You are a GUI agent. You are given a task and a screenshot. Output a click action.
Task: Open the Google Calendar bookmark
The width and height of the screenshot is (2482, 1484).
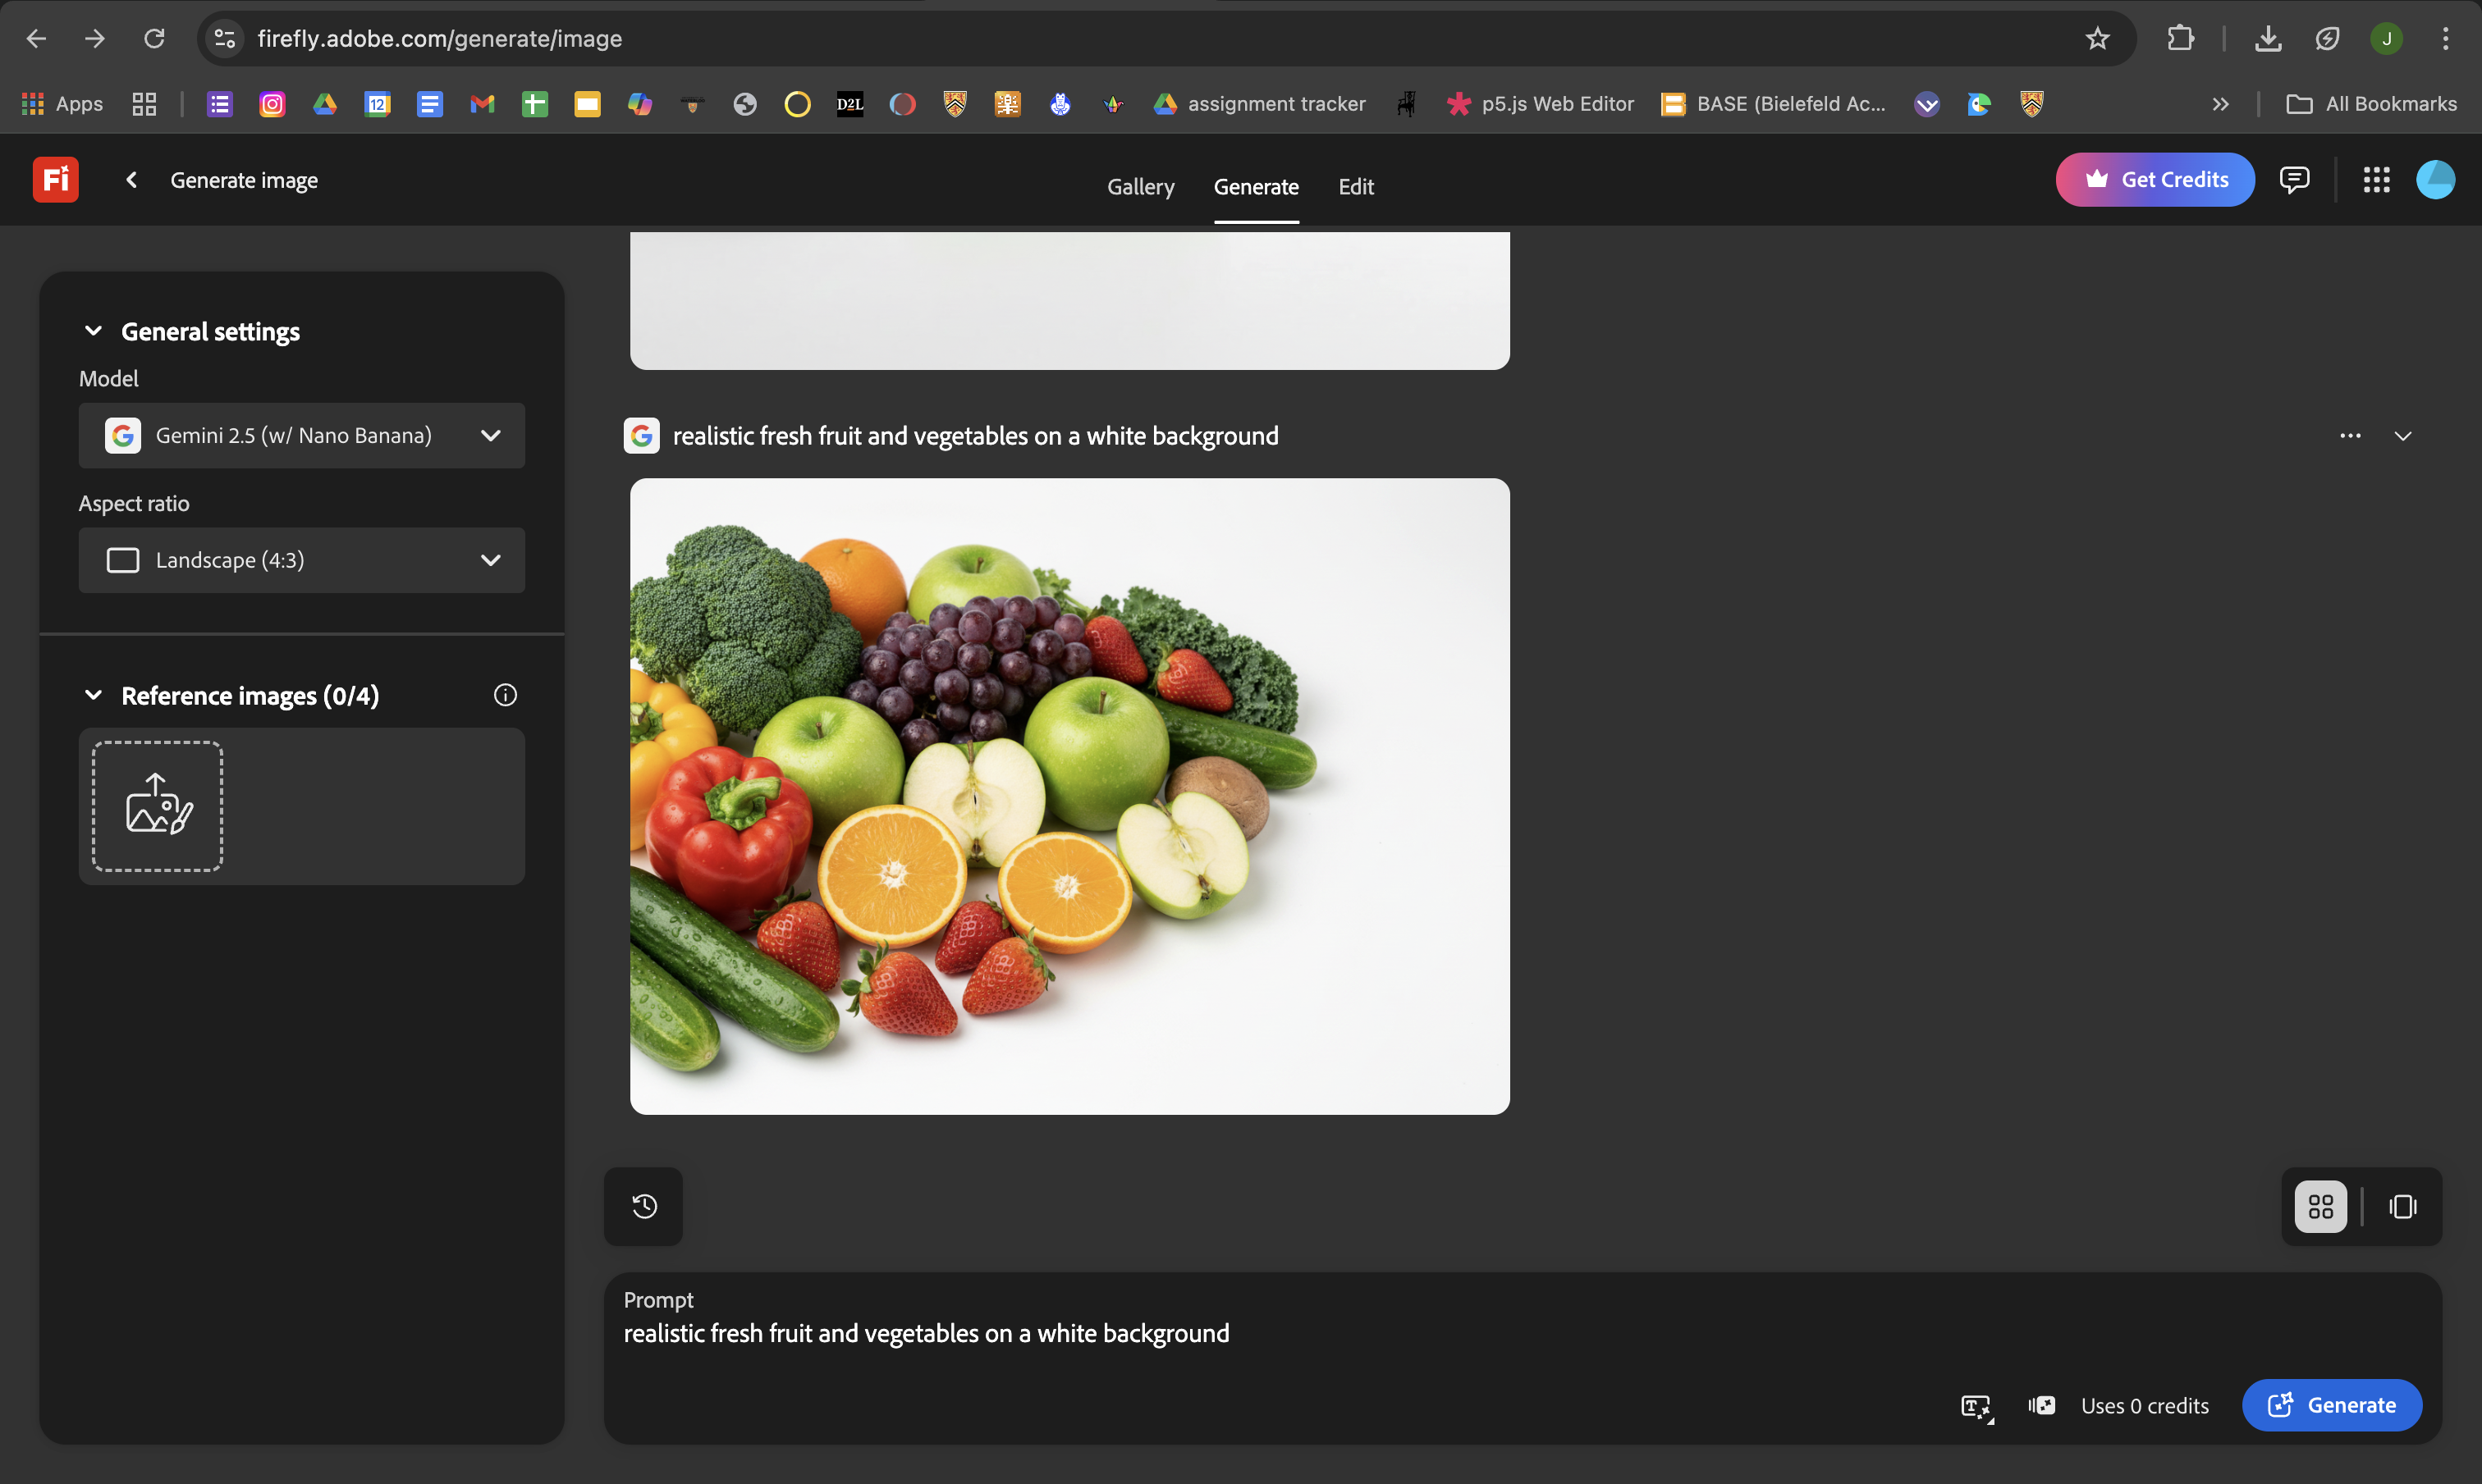point(378,103)
